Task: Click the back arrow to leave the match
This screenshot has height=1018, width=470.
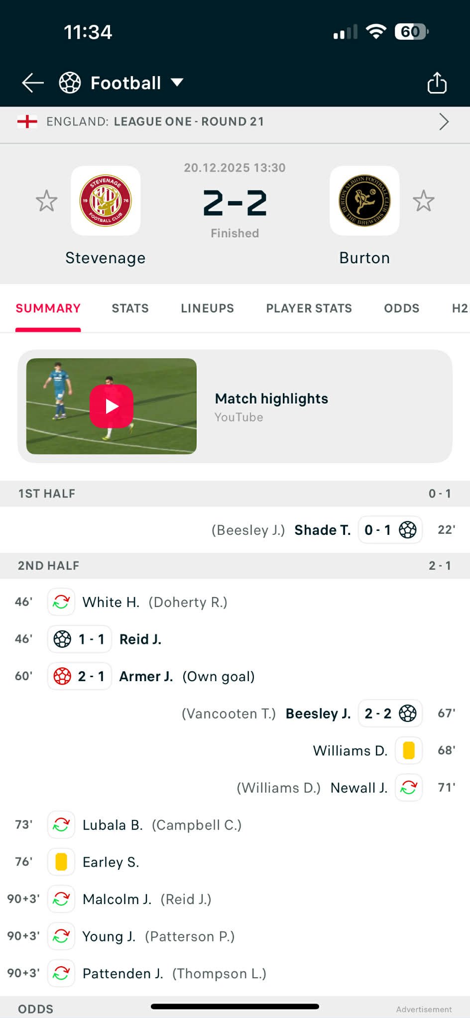Action: [31, 83]
